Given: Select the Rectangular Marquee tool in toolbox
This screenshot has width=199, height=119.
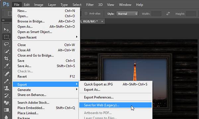Looking at the screenshot, I should click(6, 37).
